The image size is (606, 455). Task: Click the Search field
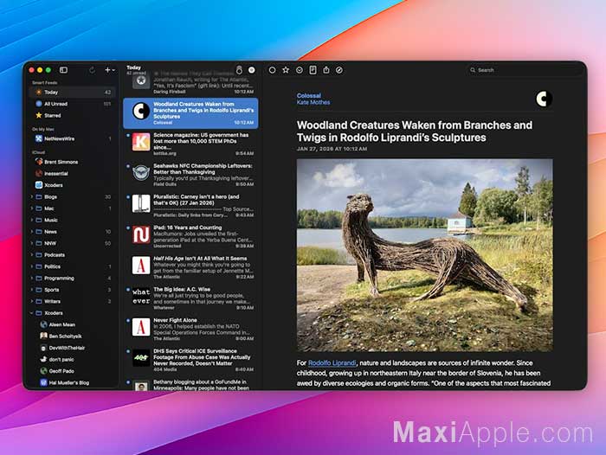(524, 70)
